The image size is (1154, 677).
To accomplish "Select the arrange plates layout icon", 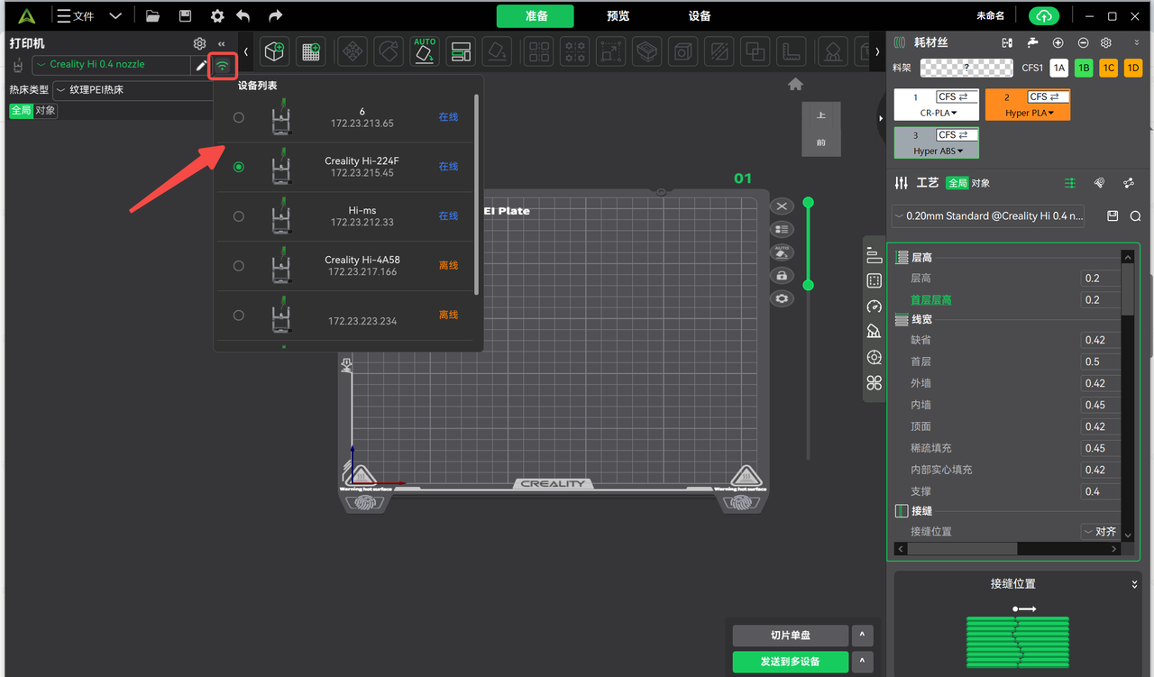I will [461, 52].
